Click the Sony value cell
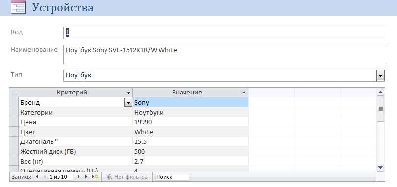The height and width of the screenshot is (187, 397). coord(191,102)
